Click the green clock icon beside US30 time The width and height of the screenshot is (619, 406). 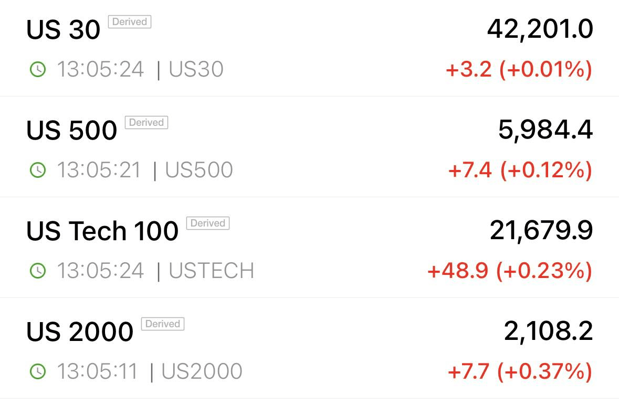click(38, 69)
